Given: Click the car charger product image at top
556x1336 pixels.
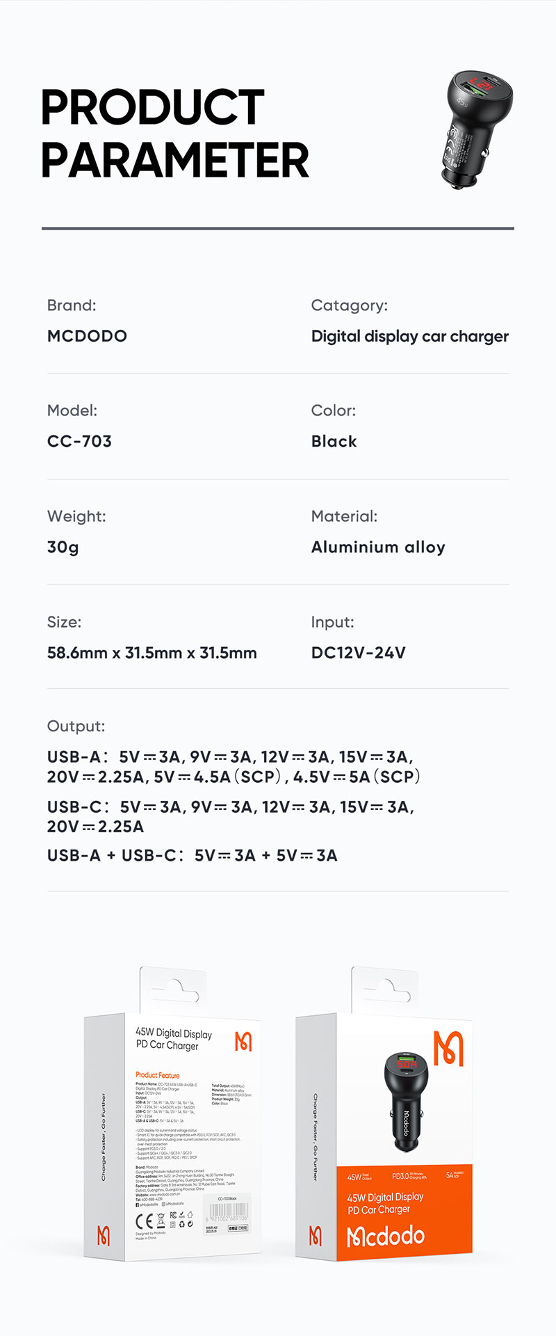Looking at the screenshot, I should tap(477, 129).
